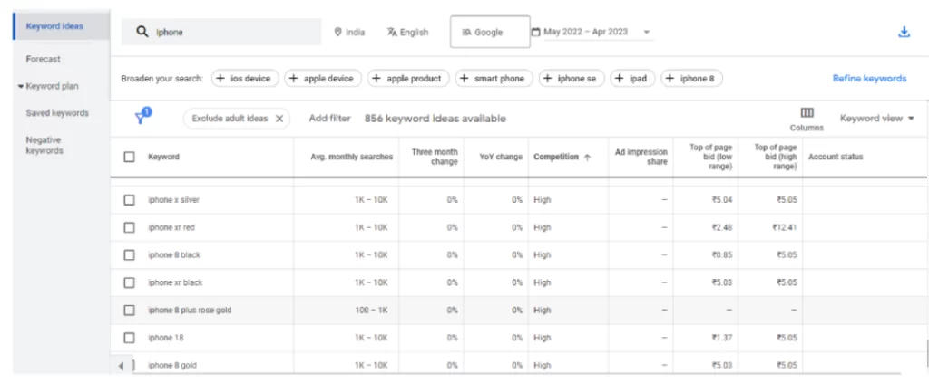Check the iphone 8 gold row

click(x=132, y=365)
